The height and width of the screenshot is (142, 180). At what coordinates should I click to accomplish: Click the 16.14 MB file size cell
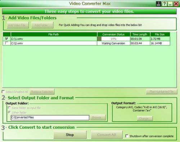[x=160, y=43]
